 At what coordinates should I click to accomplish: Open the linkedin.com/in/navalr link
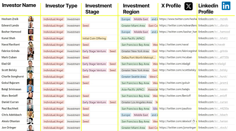pyautogui.click(x=212, y=44)
